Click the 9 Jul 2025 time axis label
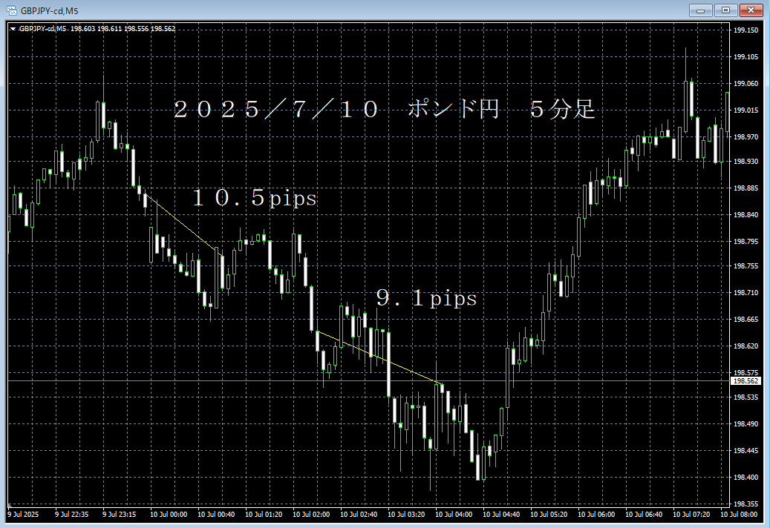 24,512
